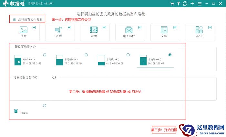This screenshot has height=137, width=226.
Task: Uncheck the 其它 file type checkbox
Action: point(210,28)
